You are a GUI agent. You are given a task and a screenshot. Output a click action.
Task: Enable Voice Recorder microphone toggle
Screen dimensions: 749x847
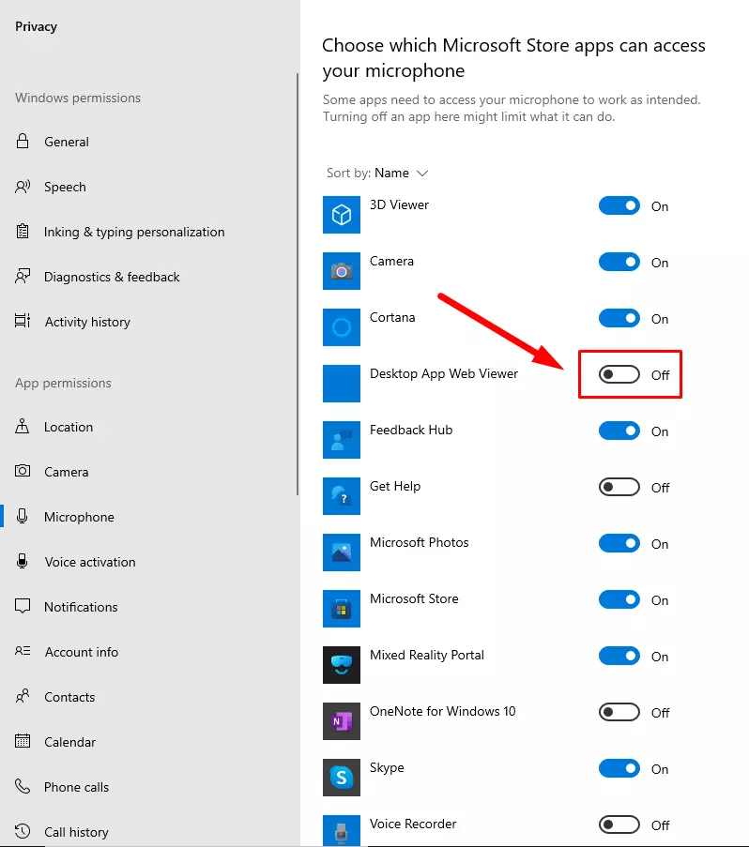[x=619, y=824]
